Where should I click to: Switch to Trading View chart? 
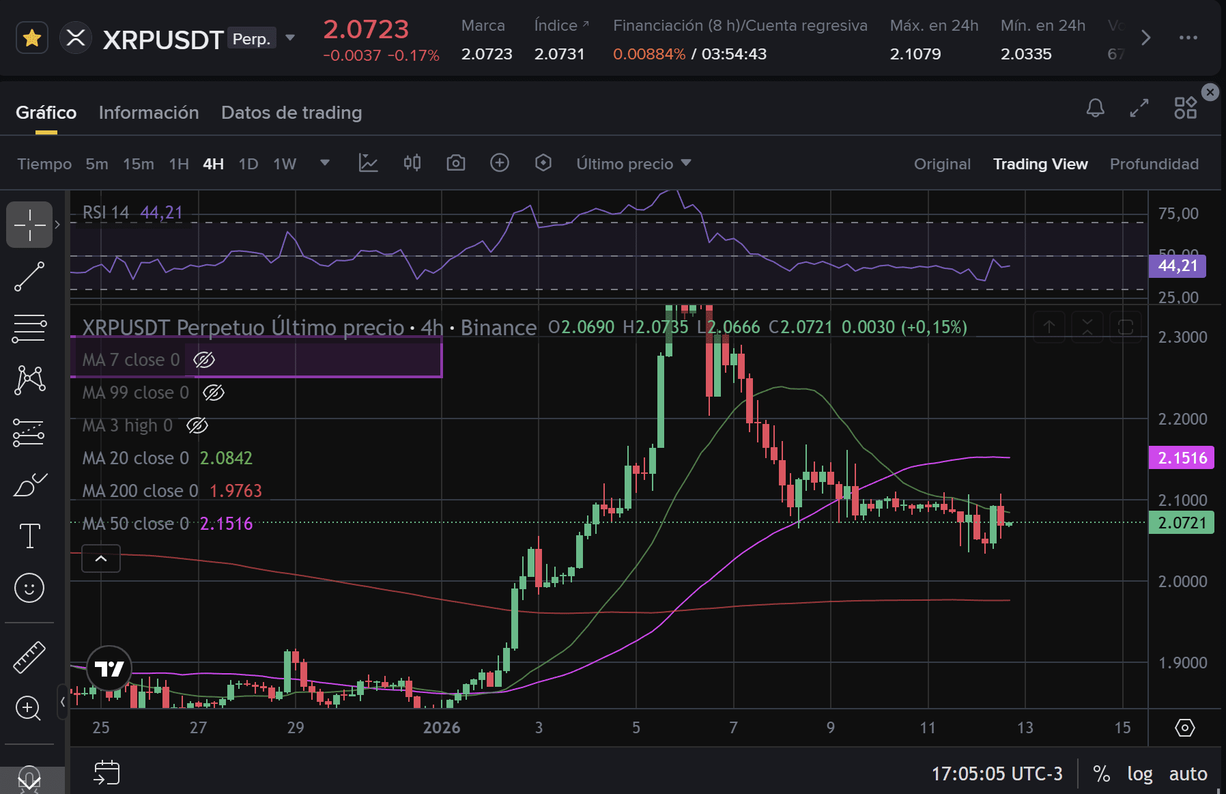(1040, 164)
